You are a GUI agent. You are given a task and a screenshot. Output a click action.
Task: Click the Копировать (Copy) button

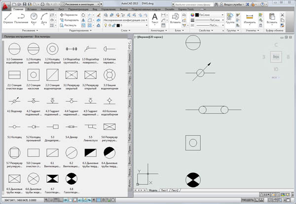[x=71, y=20]
